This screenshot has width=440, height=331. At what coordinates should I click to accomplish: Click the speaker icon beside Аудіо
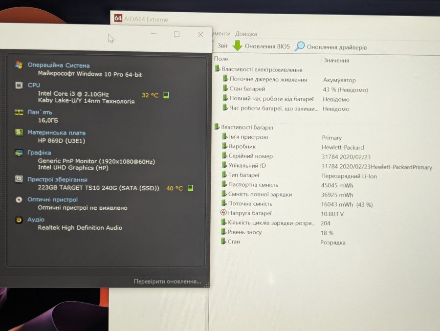(x=19, y=220)
